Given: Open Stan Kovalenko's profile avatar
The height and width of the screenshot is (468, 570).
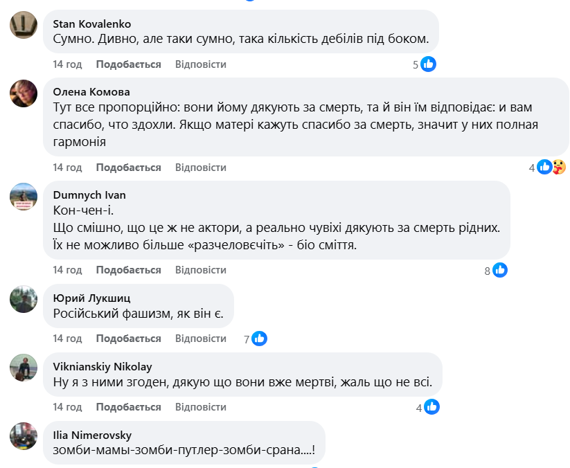Looking at the screenshot, I should coord(24,26).
